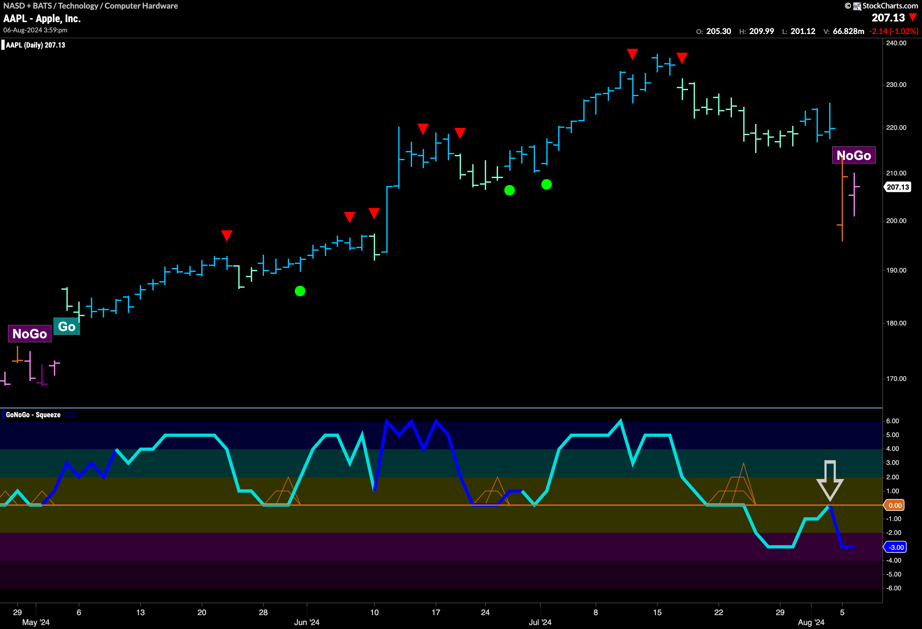Click the 180.00 price axis label
This screenshot has height=629, width=922.
[896, 323]
